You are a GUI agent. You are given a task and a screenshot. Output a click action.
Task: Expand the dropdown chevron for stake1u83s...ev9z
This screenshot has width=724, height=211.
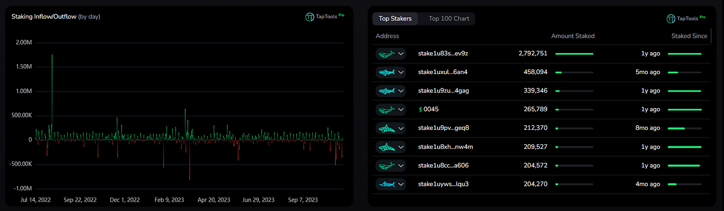(x=400, y=54)
